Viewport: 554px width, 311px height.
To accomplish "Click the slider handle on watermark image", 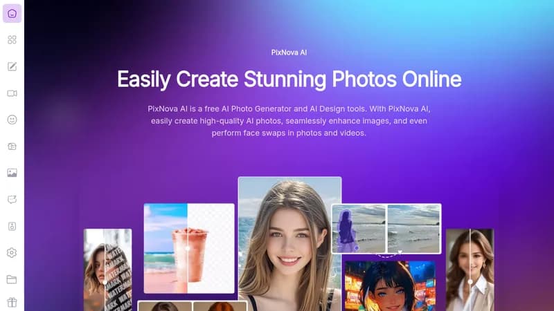I will 105,282.
